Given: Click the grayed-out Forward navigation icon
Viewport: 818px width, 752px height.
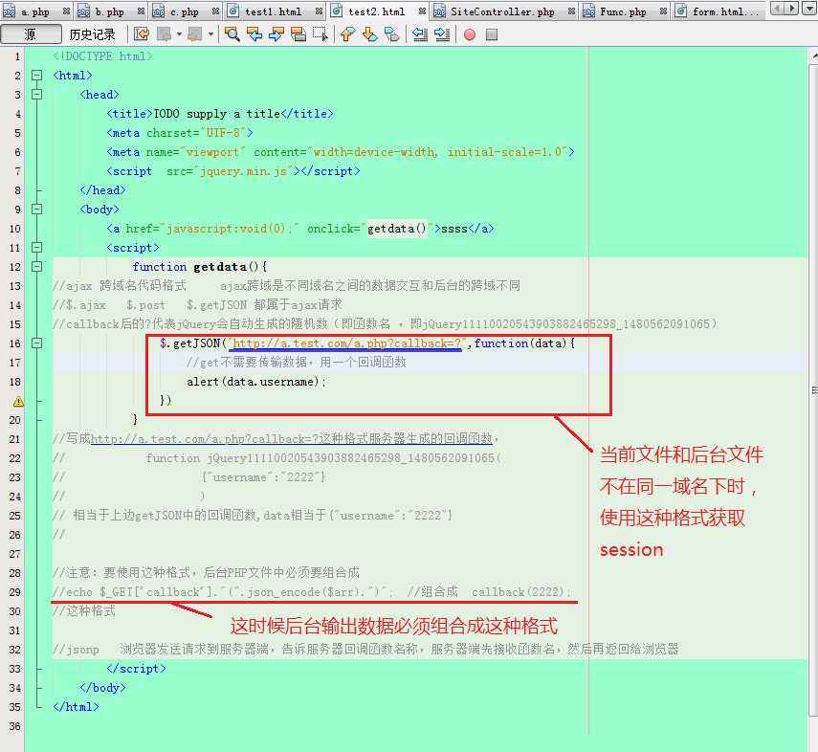Looking at the screenshot, I should point(195,34).
